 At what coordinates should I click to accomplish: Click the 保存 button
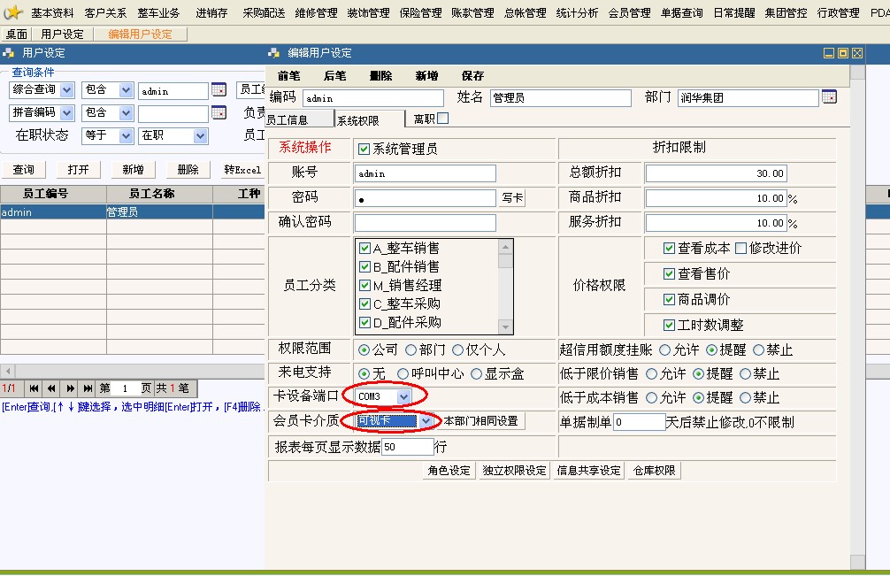(472, 76)
